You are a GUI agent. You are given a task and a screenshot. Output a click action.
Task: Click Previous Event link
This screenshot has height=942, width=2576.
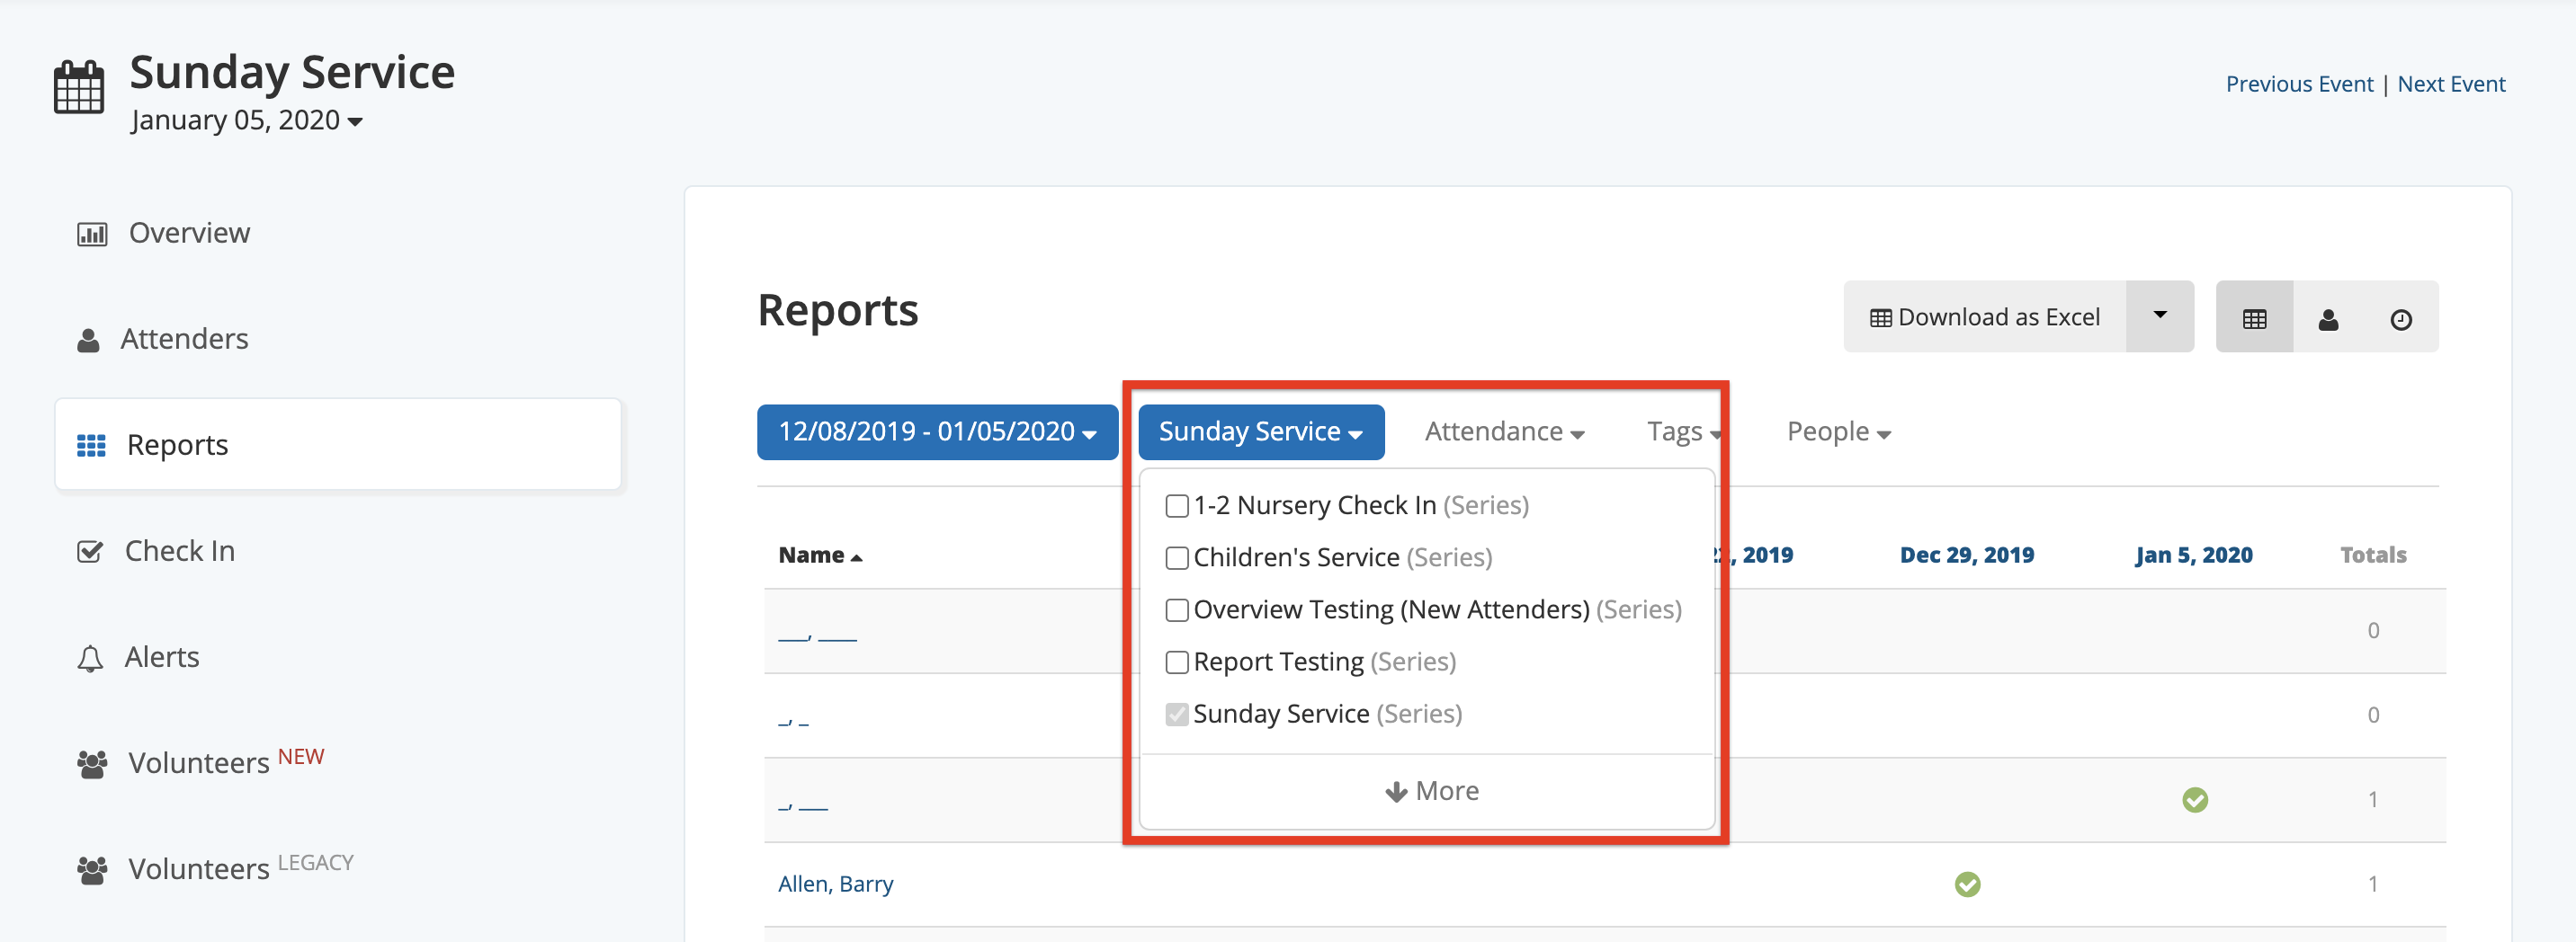click(x=2298, y=84)
